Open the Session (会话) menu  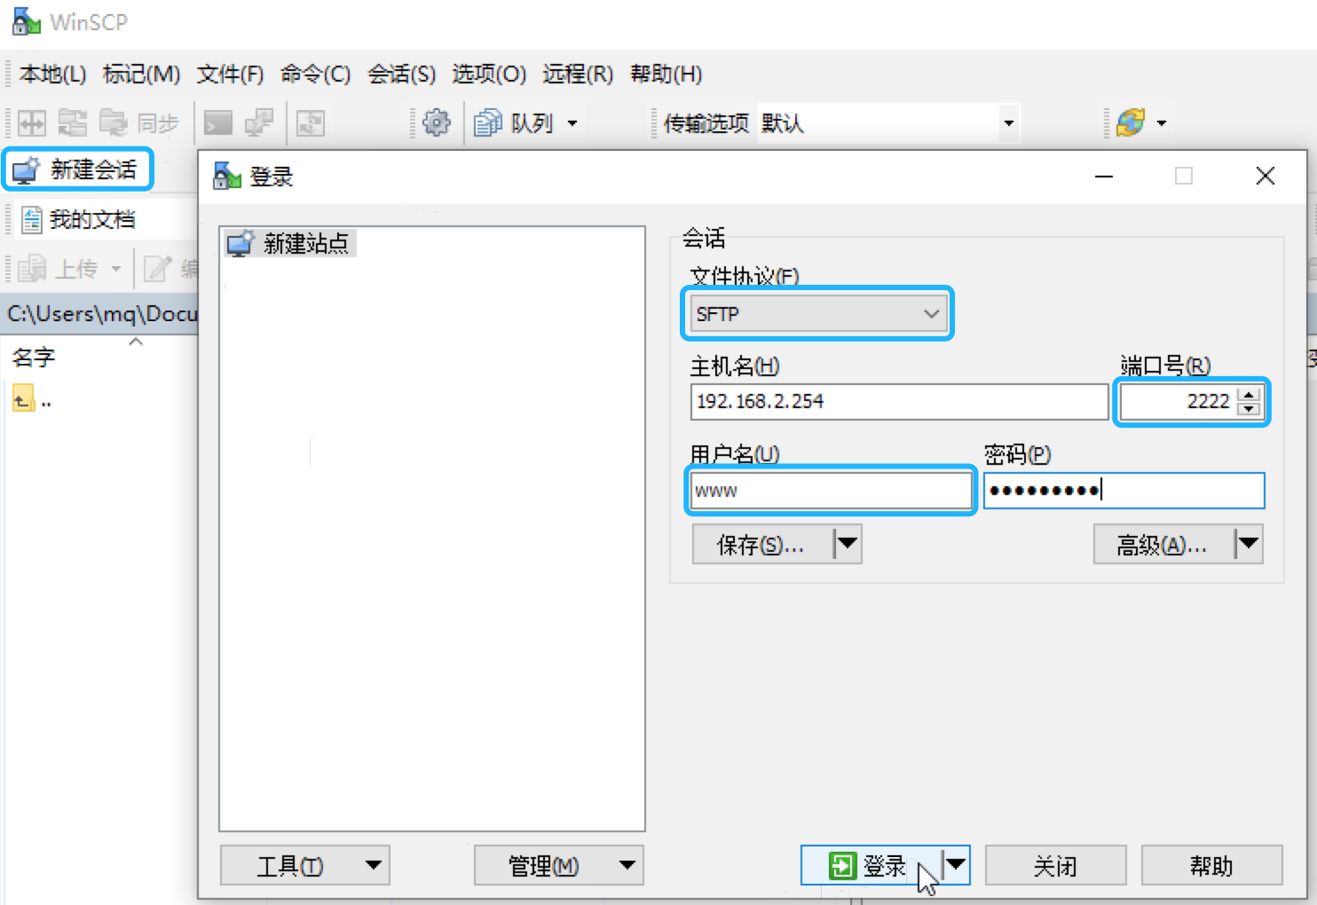(401, 74)
